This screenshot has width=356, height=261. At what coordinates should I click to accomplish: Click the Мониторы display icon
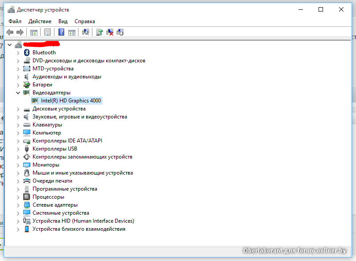[x=27, y=165]
